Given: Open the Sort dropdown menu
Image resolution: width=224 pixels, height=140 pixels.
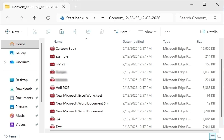Looking at the screenshot, I should click(122, 32).
